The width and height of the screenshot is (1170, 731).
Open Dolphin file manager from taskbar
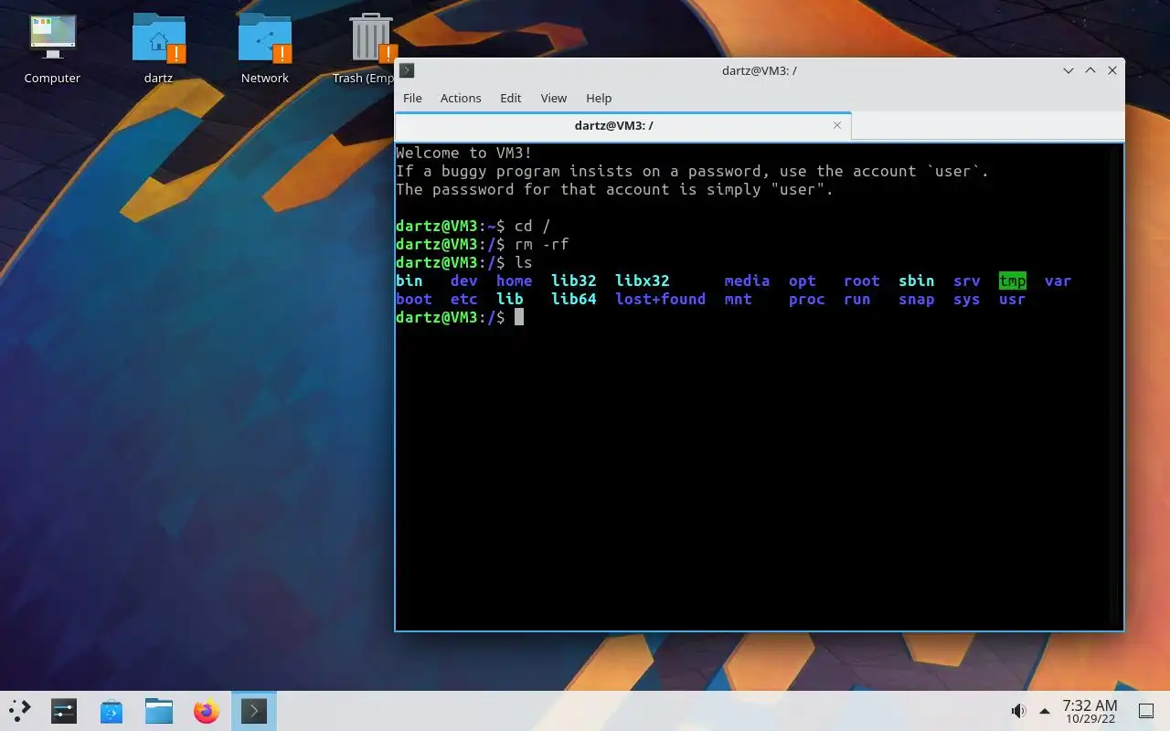coord(159,711)
